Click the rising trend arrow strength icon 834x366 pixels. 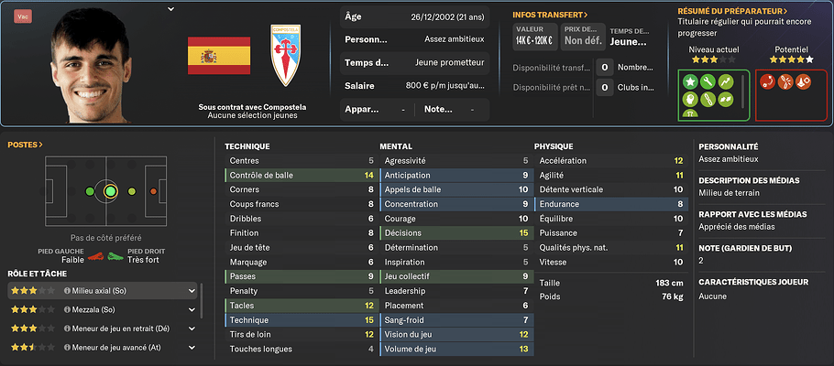[726, 81]
